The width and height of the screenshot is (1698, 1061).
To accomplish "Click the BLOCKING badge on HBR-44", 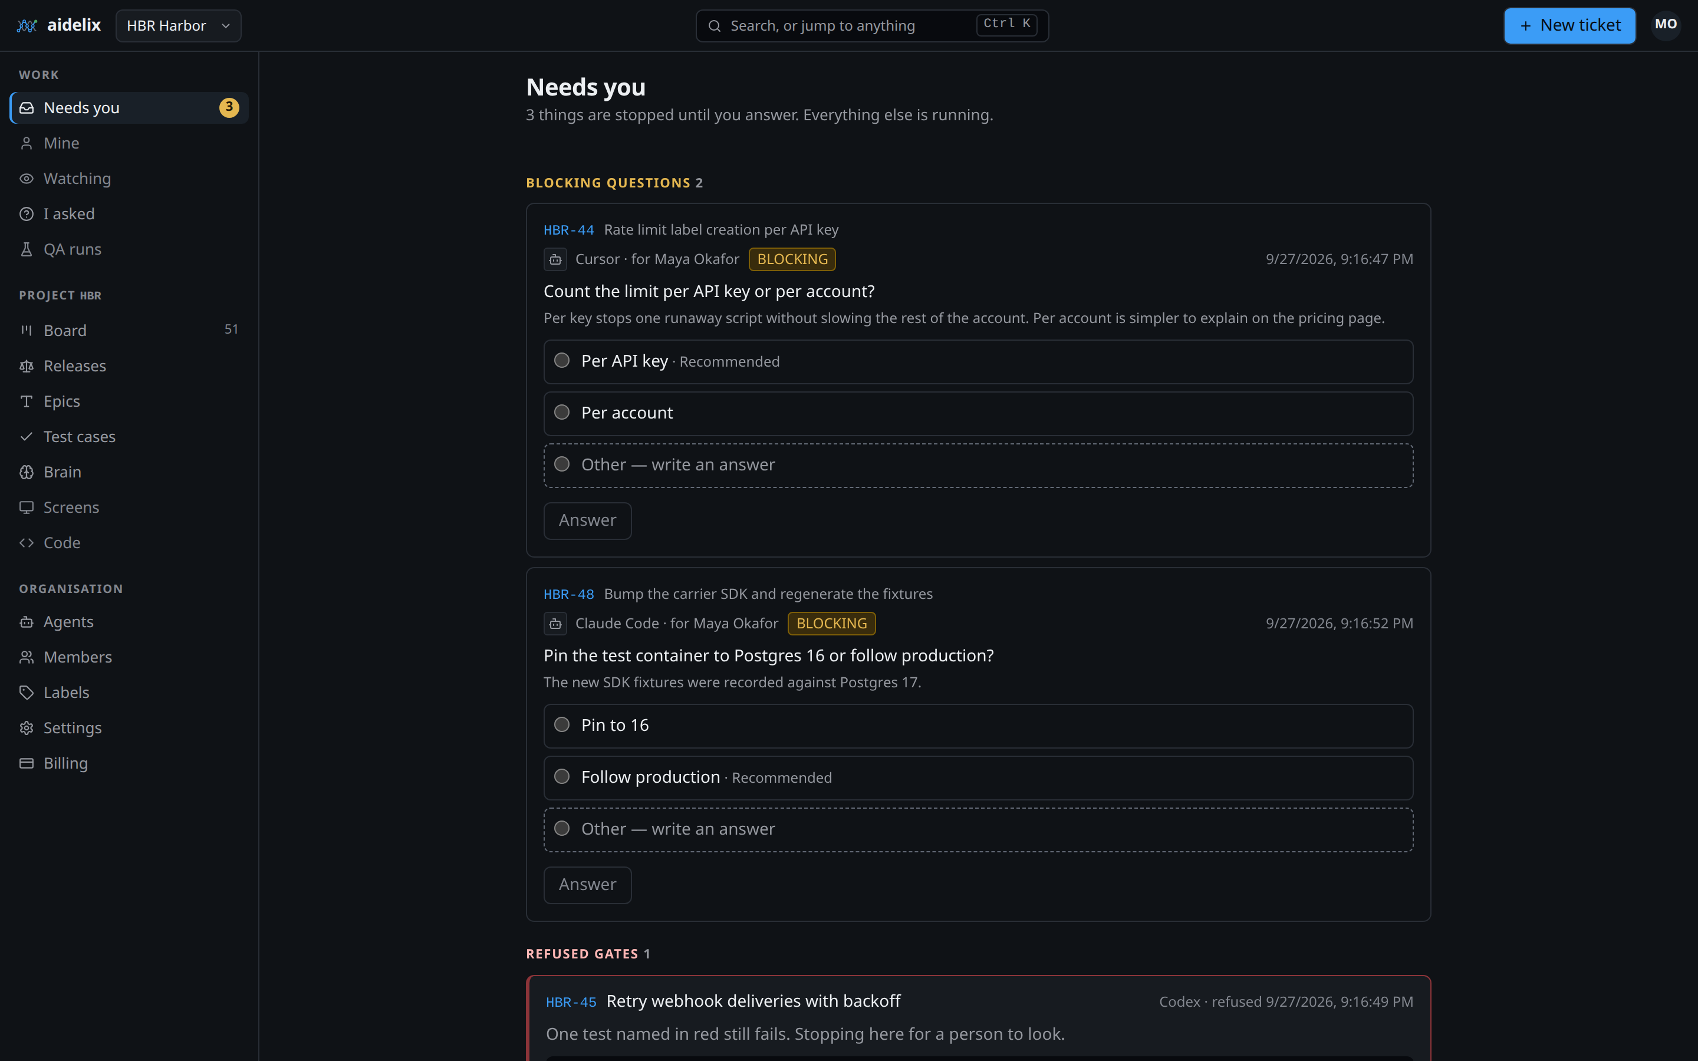I will coord(792,259).
